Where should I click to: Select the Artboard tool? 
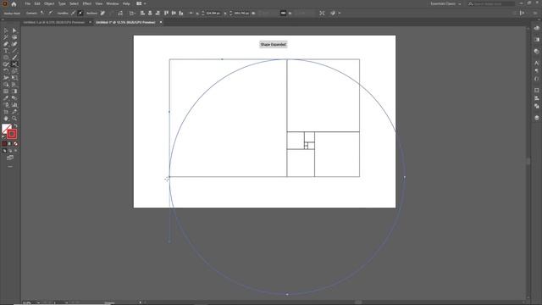tap(6, 111)
